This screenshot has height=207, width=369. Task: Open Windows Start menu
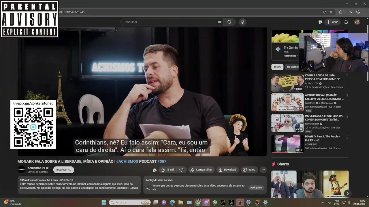pos(104,202)
